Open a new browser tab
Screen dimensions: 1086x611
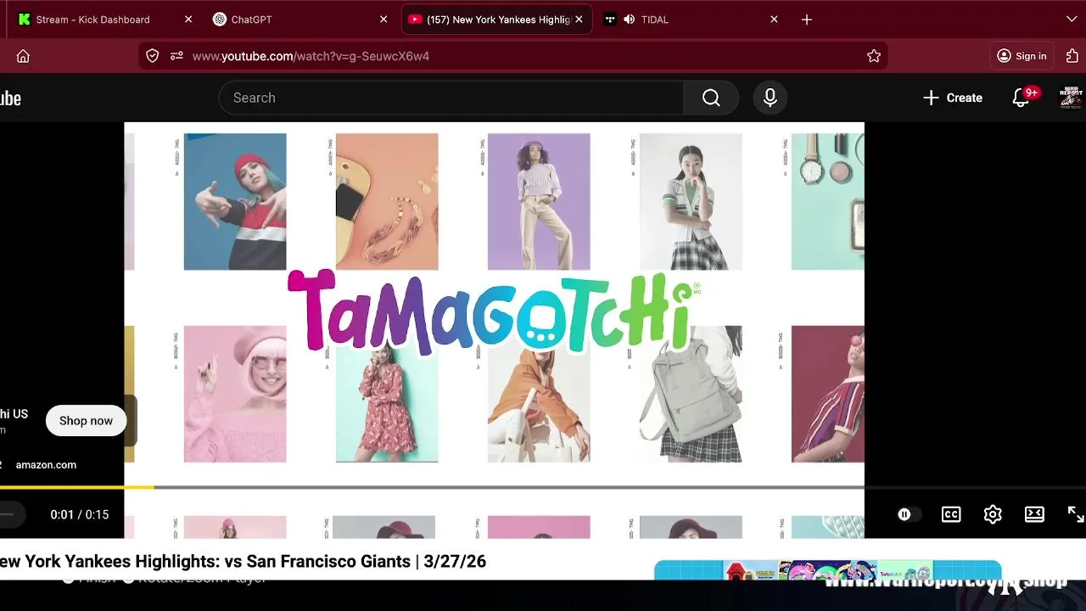coord(807,20)
